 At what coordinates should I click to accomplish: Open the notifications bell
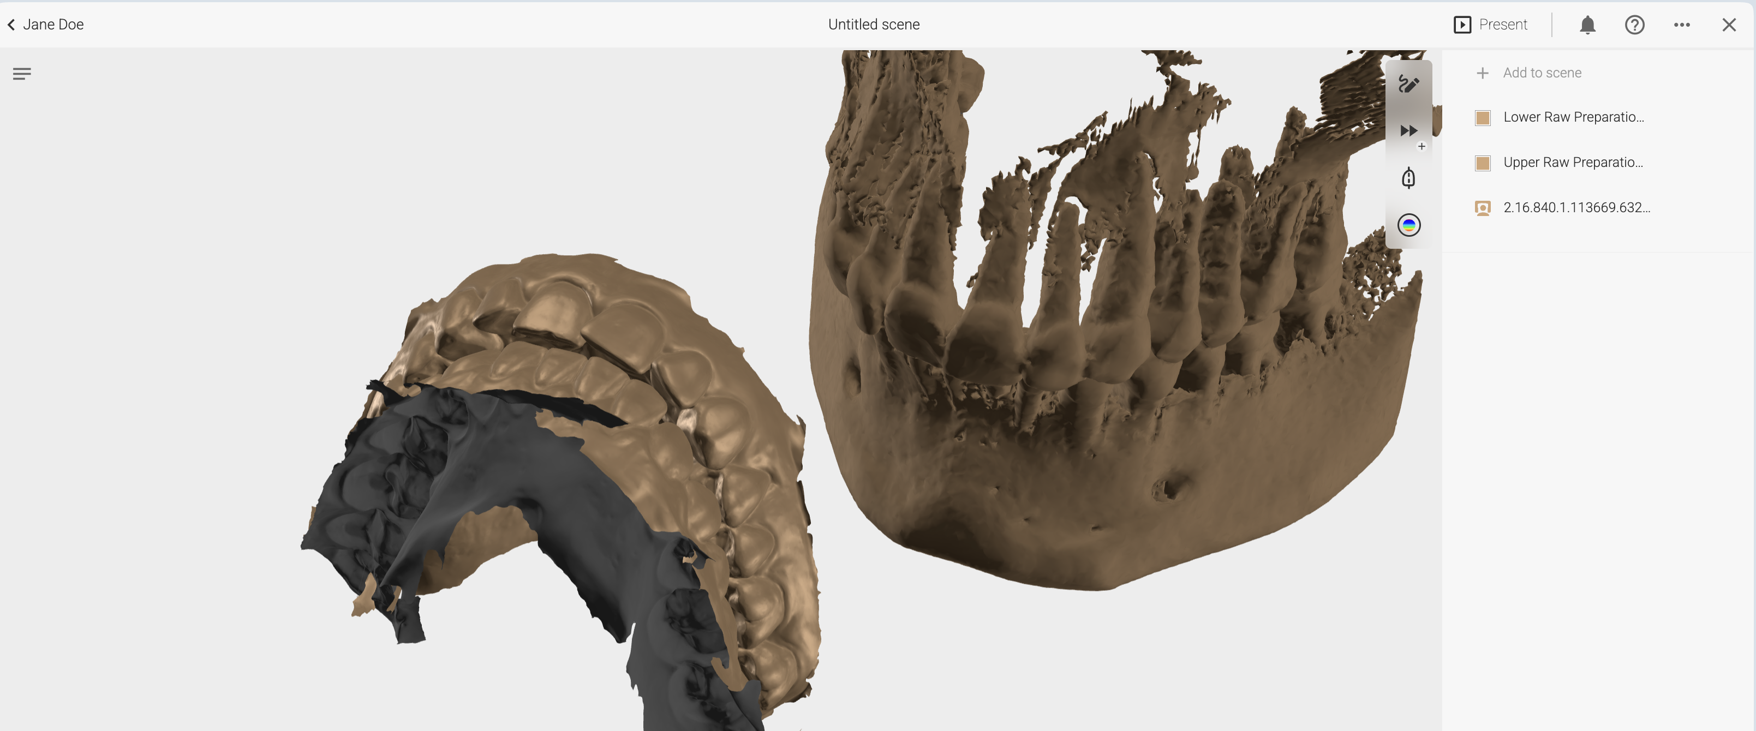point(1587,25)
